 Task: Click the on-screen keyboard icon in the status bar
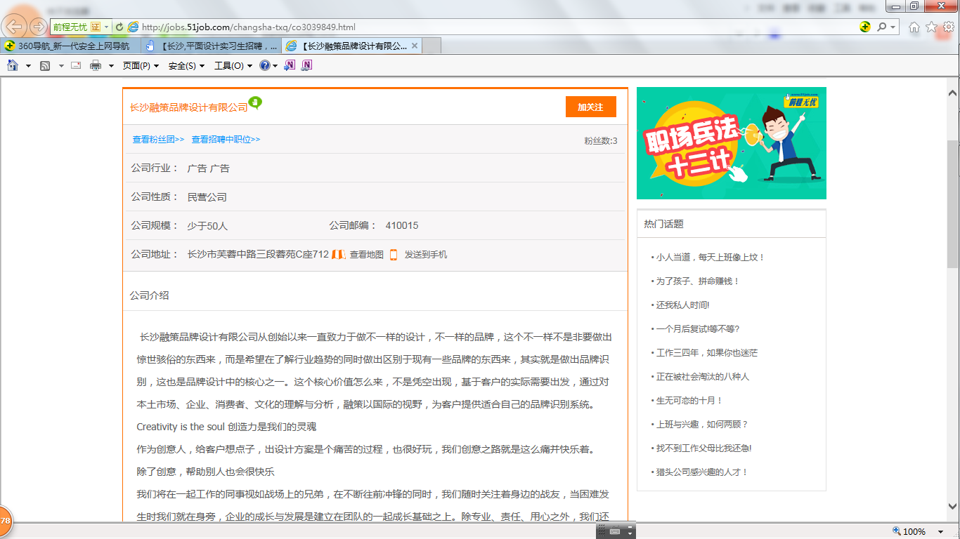(x=615, y=532)
